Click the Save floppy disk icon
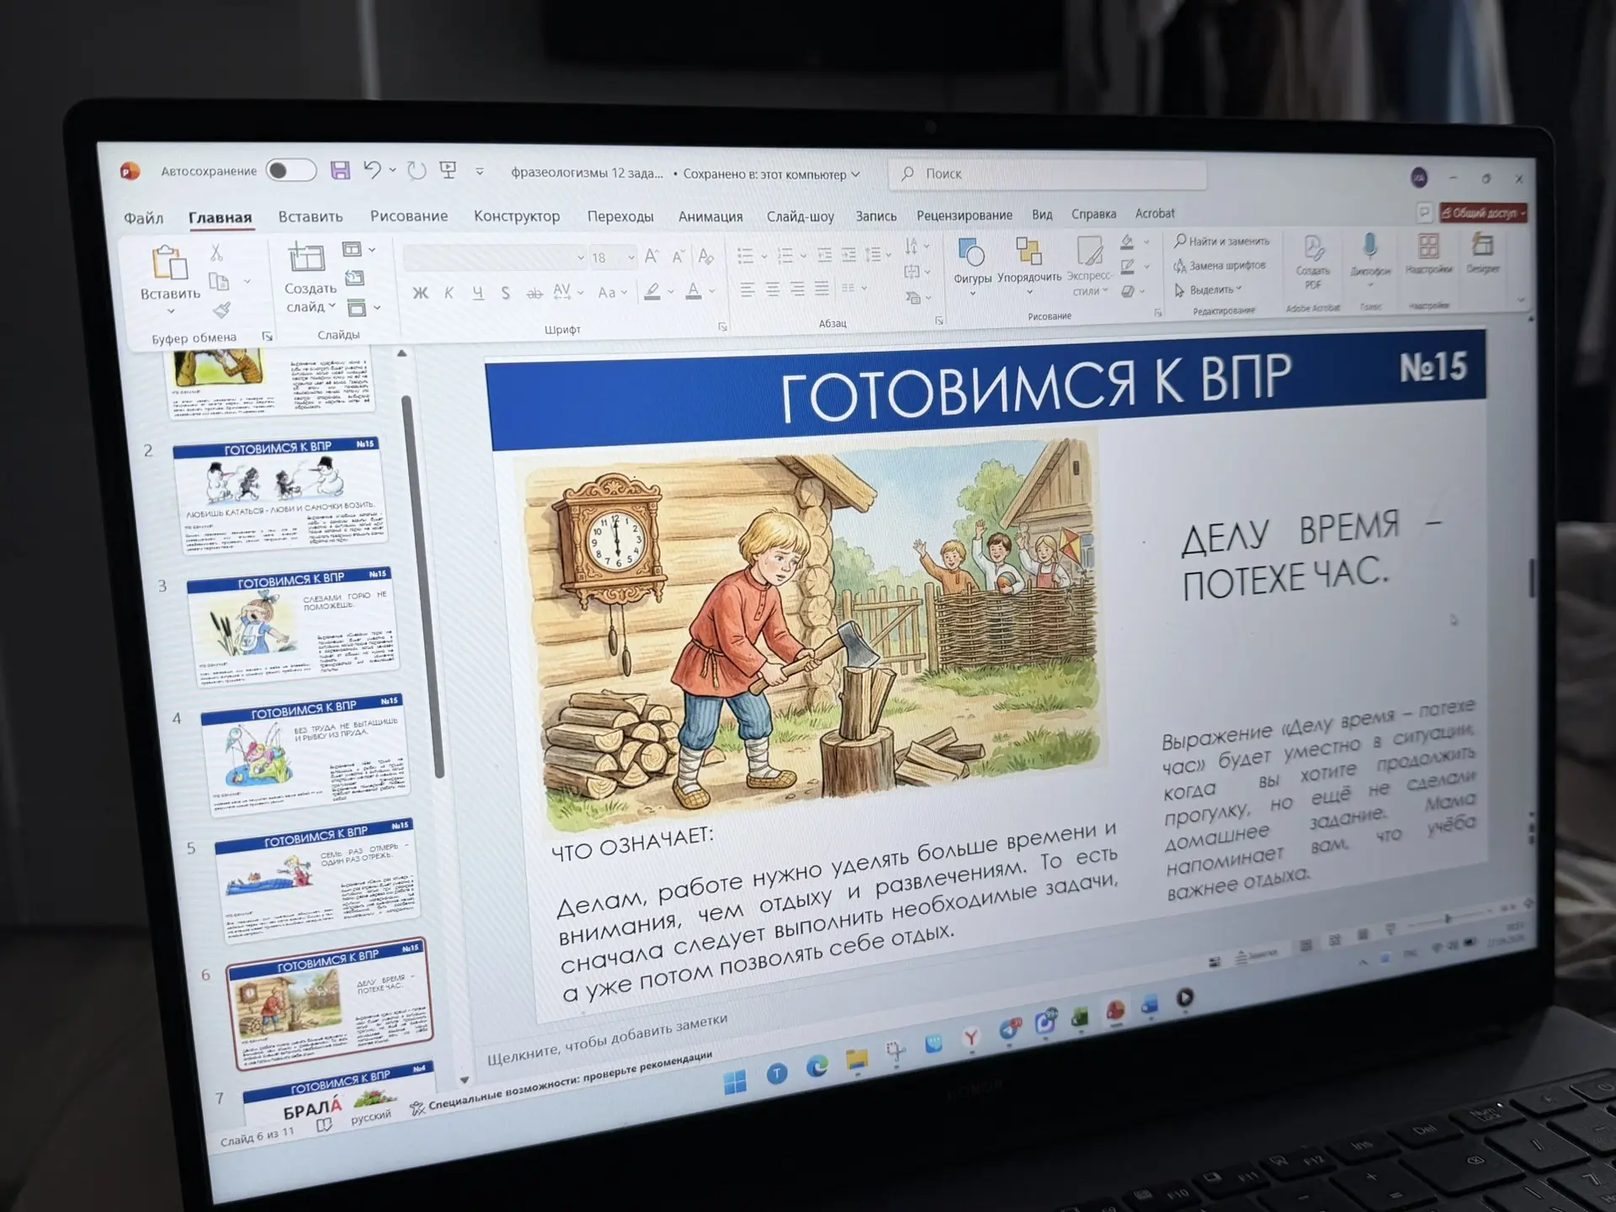The width and height of the screenshot is (1616, 1212). (x=340, y=170)
